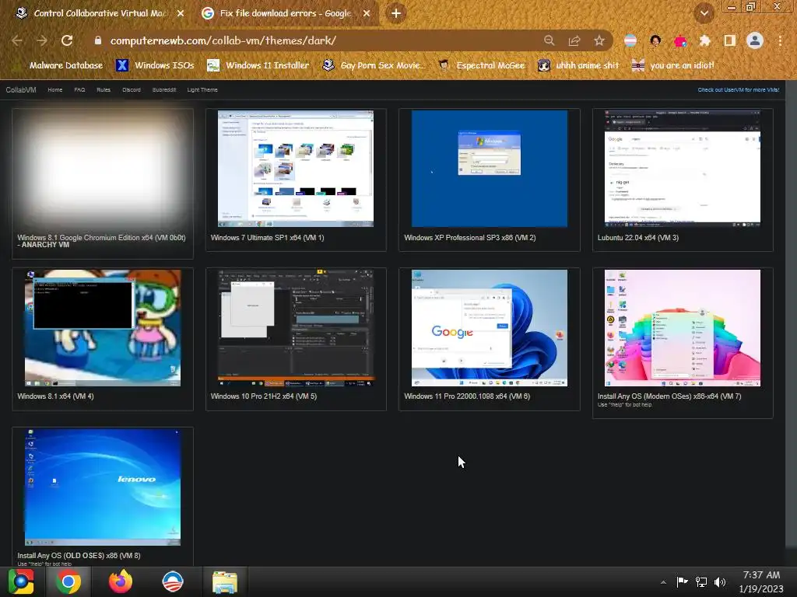Click 'Check out UserVM for more VMs!' link
This screenshot has height=597, width=797.
[738, 90]
